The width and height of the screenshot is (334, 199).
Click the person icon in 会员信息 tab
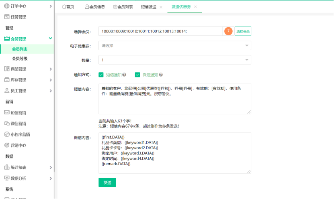pos(87,6)
